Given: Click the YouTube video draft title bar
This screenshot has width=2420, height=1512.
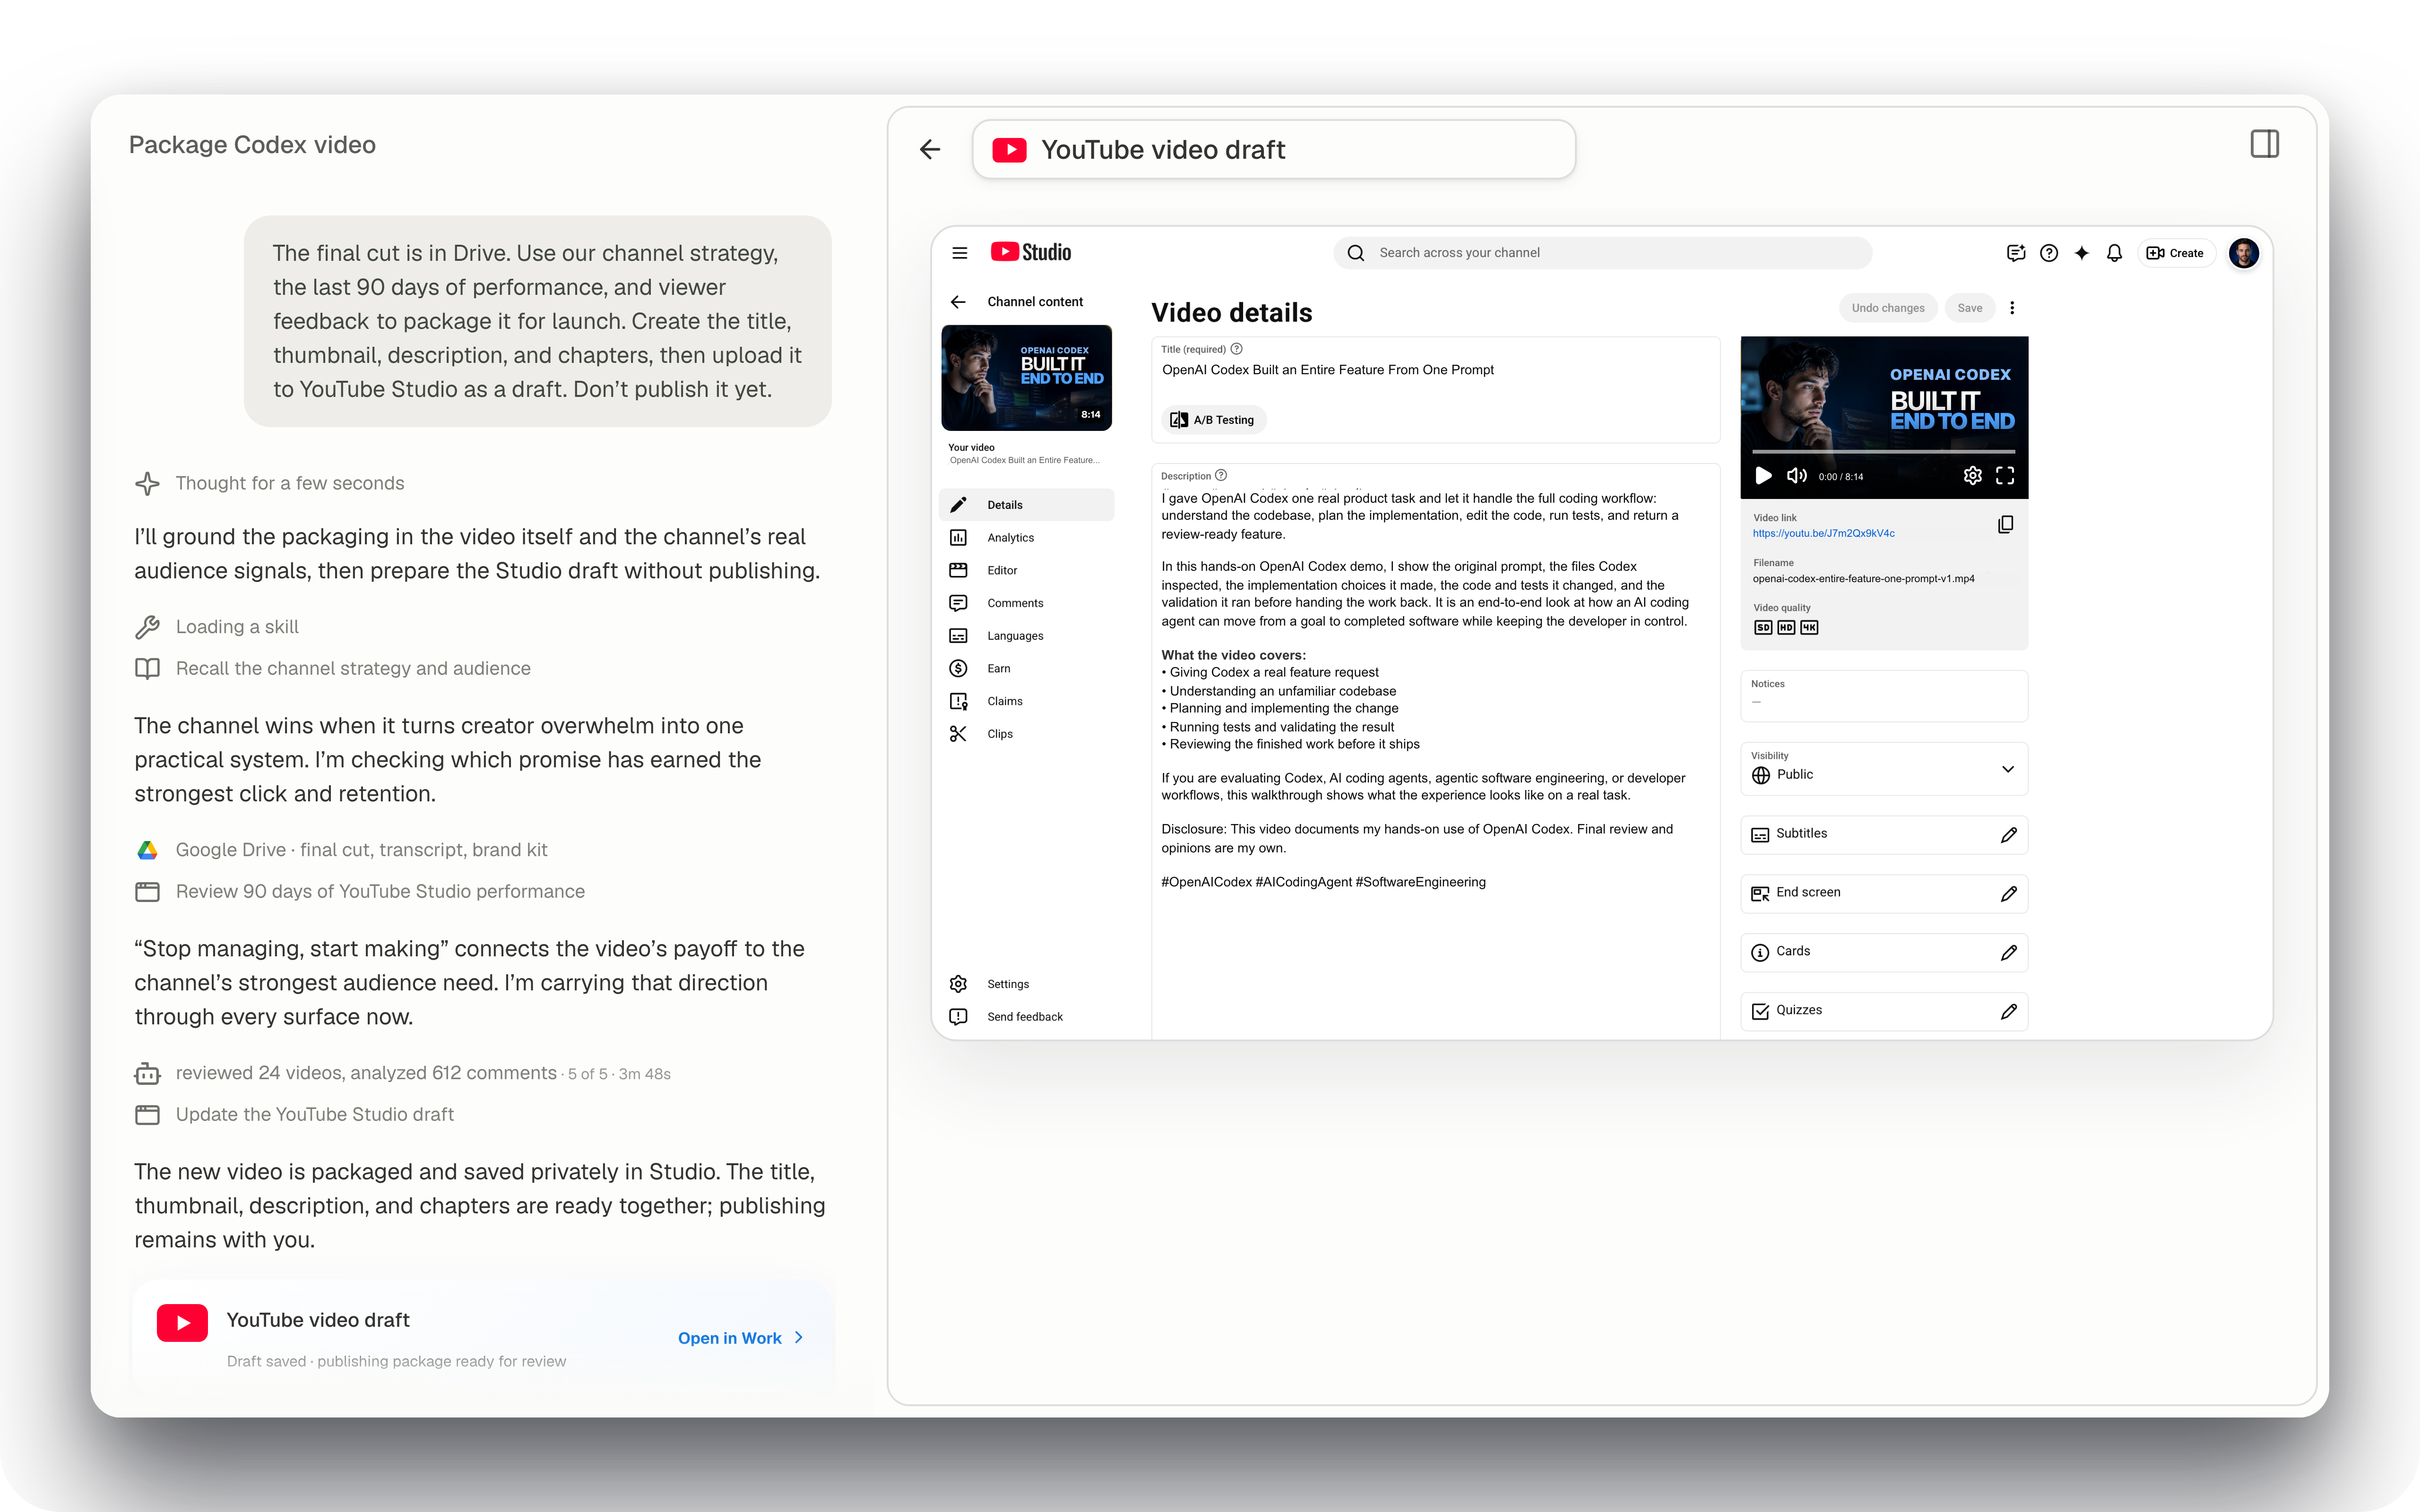Looking at the screenshot, I should coord(1273,150).
